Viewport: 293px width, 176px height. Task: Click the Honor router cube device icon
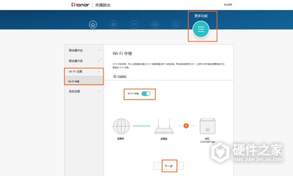point(208,126)
